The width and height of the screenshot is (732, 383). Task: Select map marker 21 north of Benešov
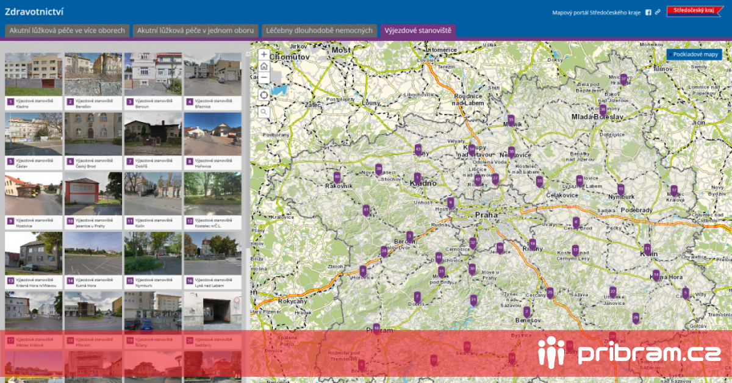coord(473,300)
